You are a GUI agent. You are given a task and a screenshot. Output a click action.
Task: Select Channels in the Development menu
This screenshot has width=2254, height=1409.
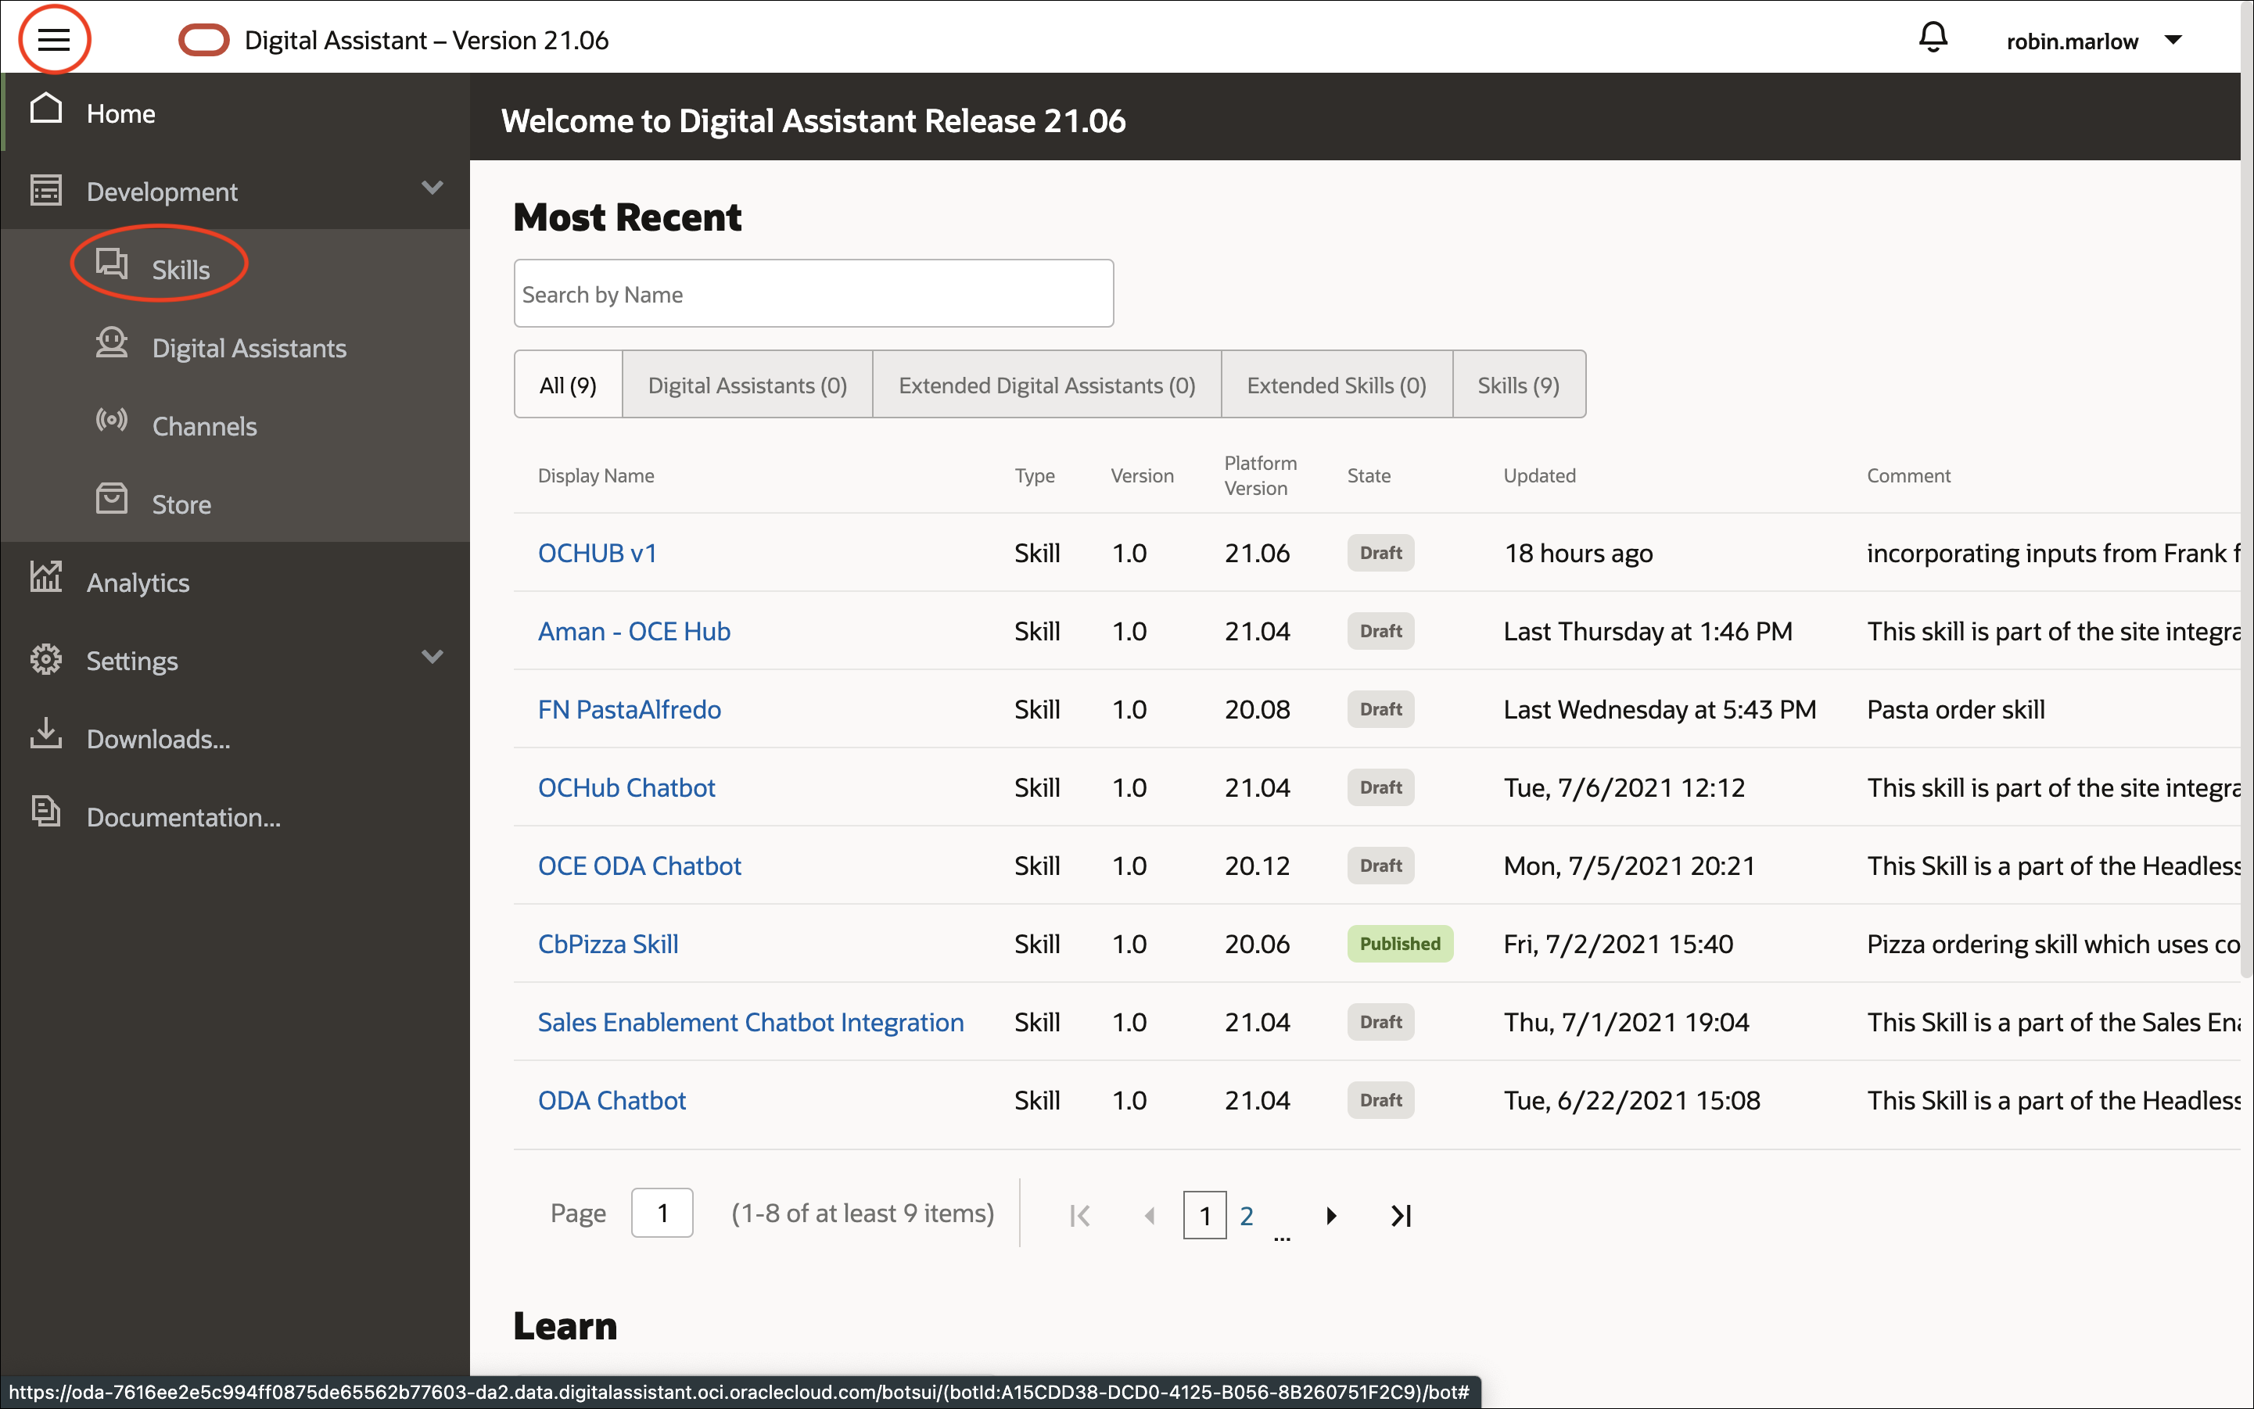204,426
